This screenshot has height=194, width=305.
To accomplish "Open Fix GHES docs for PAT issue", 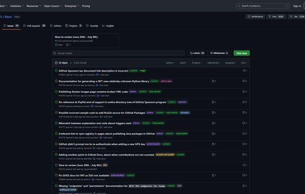I will coord(84,175).
